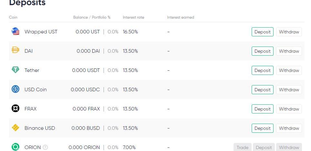
Task: Click the Tether coin icon
Action: click(x=15, y=70)
